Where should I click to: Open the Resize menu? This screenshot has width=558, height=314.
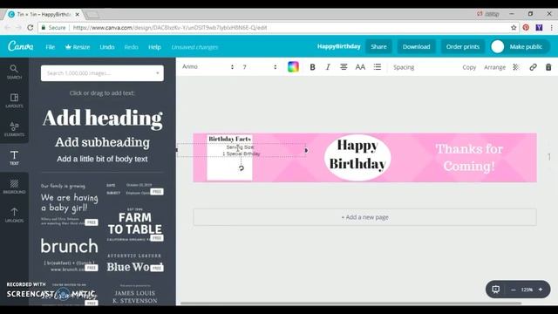pos(78,47)
